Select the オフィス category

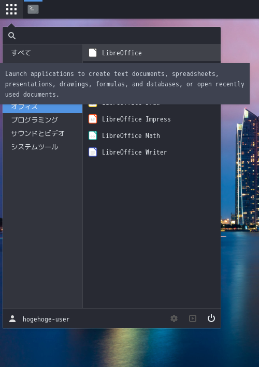tap(42, 109)
